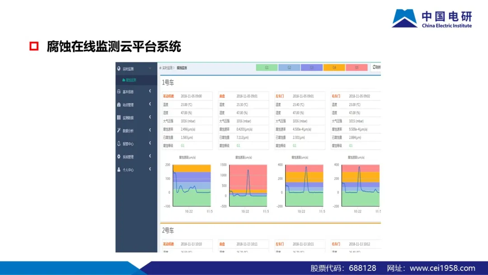Select the green G1 grade swatch
Screen dimensions: 488x275
(267, 67)
